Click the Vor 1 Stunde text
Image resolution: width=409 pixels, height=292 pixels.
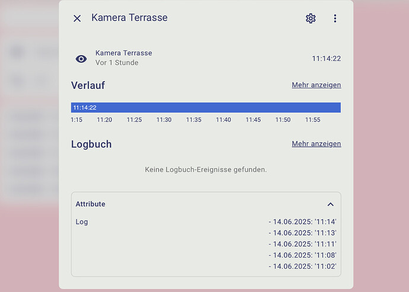tap(117, 63)
